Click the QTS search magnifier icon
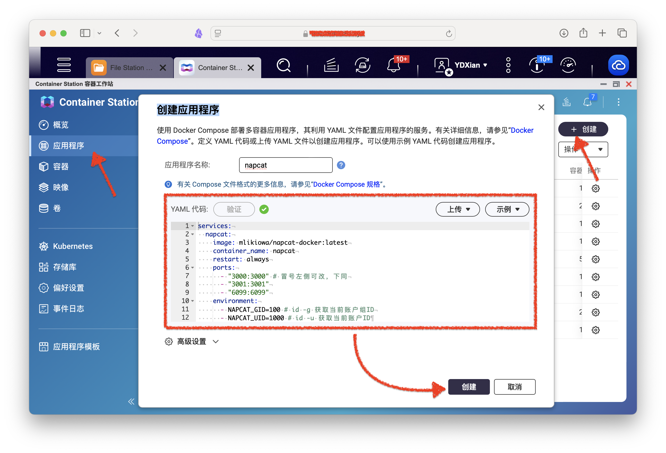Image resolution: width=666 pixels, height=453 pixels. (x=283, y=65)
